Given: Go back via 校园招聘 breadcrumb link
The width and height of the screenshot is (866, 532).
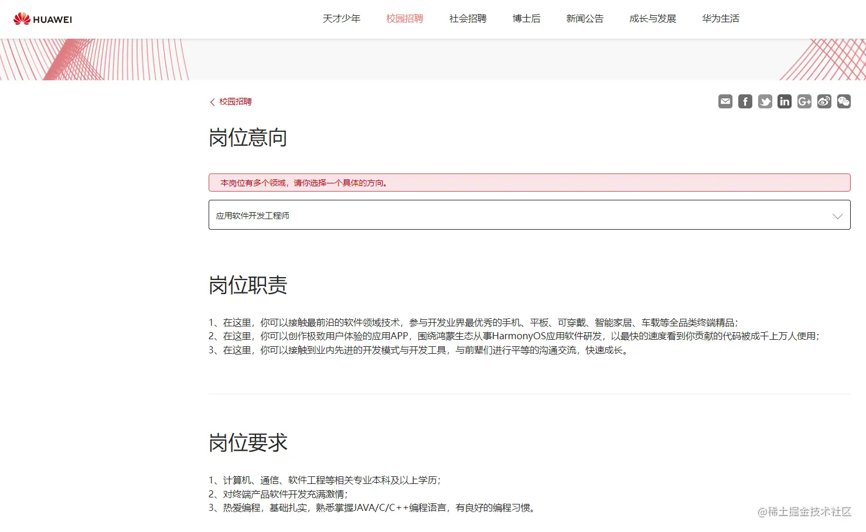Looking at the screenshot, I should [x=231, y=101].
